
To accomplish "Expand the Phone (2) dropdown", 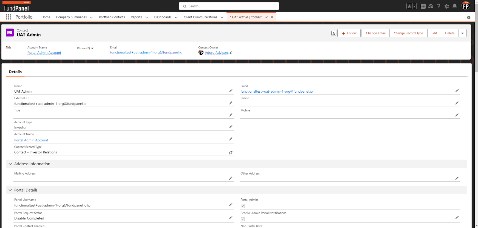I will click(92, 48).
